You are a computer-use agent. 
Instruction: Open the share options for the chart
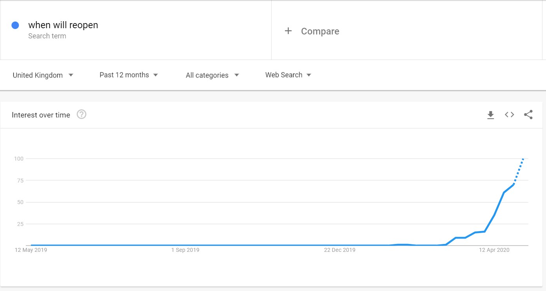(528, 114)
